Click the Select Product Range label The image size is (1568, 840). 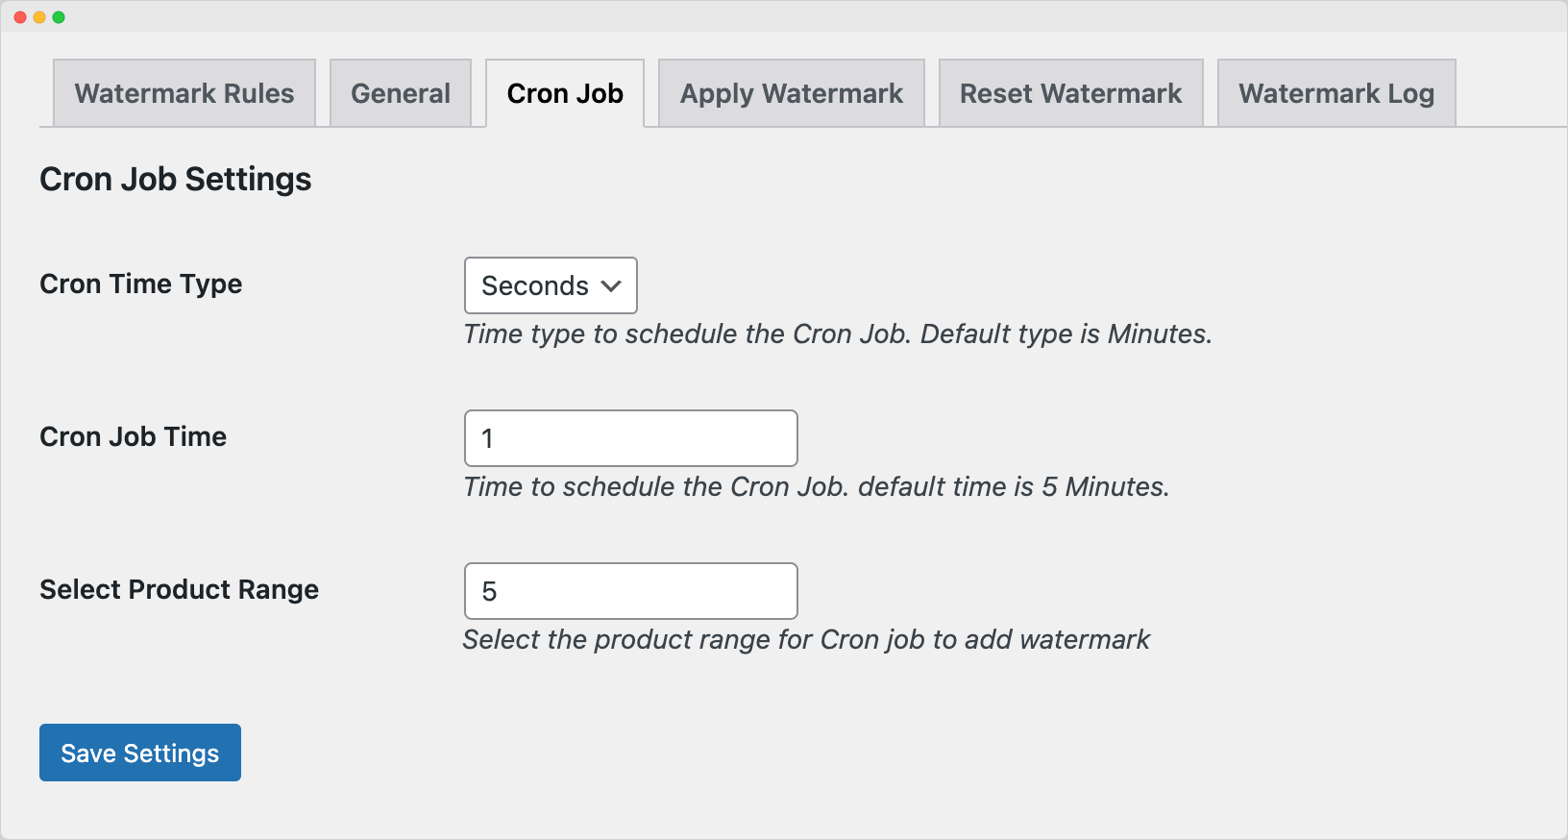pos(180,589)
